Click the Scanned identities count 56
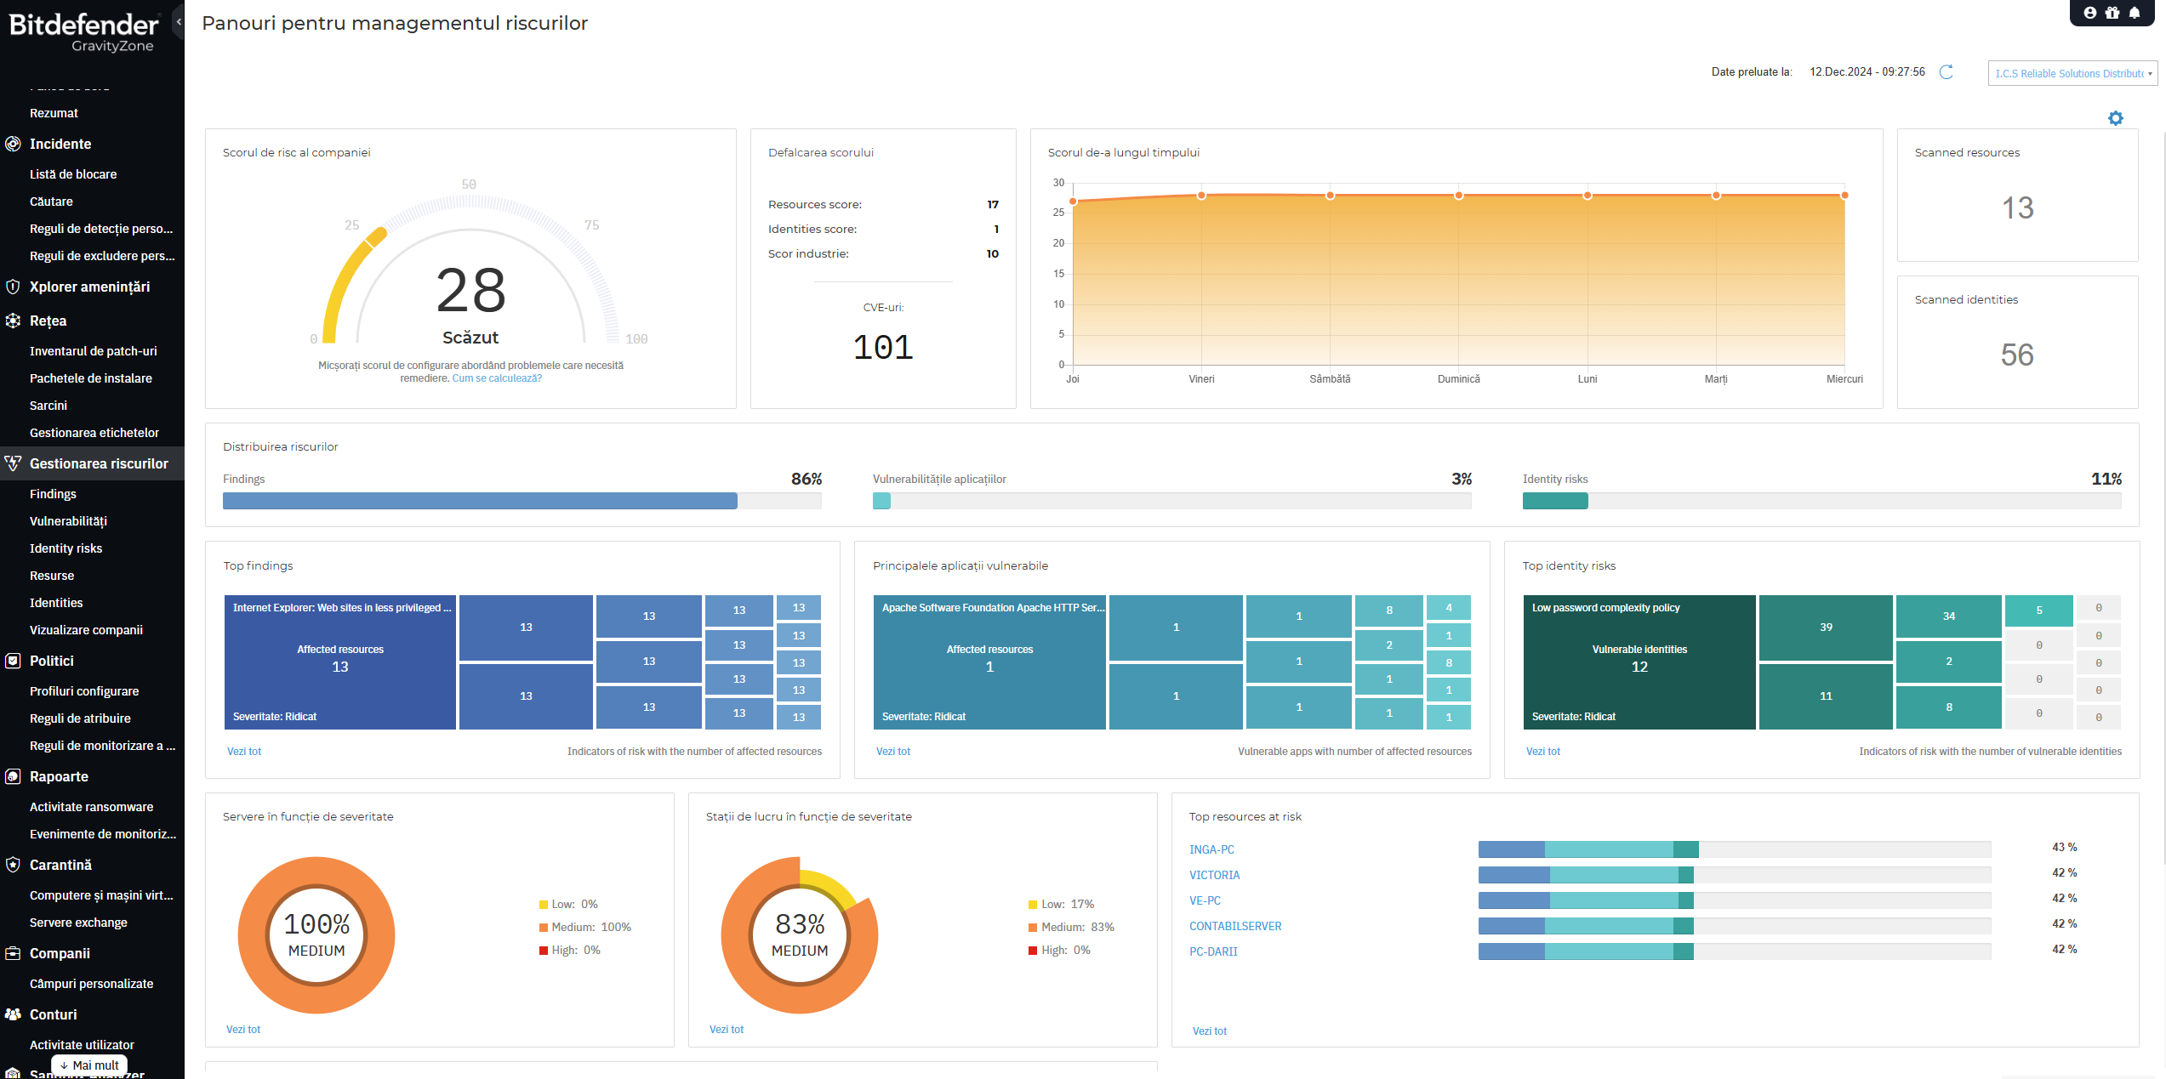2166x1079 pixels. click(x=2017, y=355)
